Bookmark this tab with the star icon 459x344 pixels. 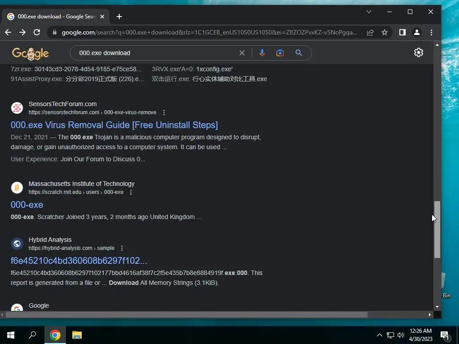tap(385, 32)
